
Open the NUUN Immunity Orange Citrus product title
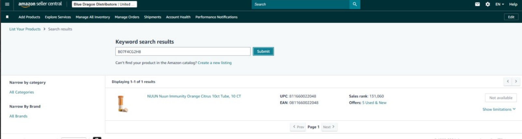194,96
